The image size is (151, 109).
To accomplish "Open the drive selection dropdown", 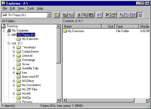I will click(x=49, y=15).
